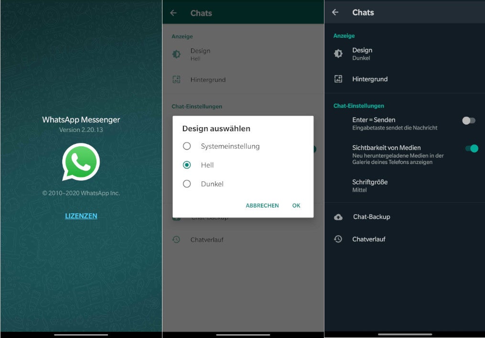Confirm design choice with OK

coord(296,206)
